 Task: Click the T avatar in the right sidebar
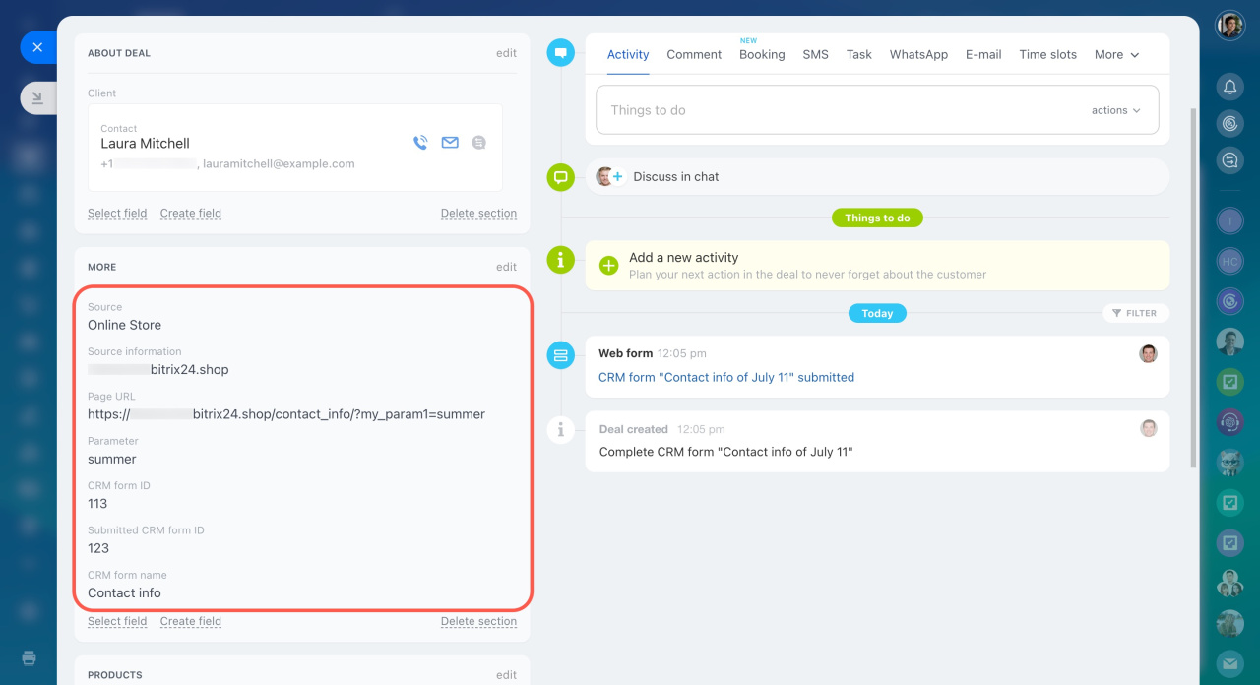[x=1229, y=221]
